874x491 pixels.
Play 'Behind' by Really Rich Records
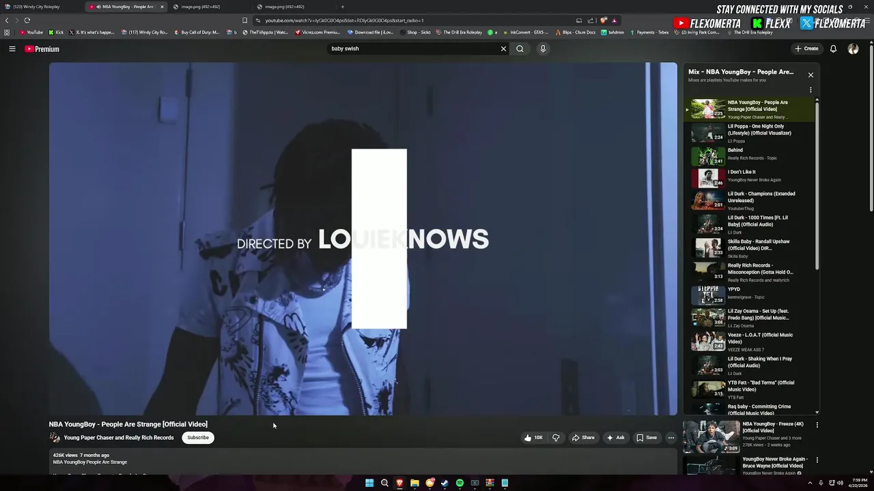point(750,156)
